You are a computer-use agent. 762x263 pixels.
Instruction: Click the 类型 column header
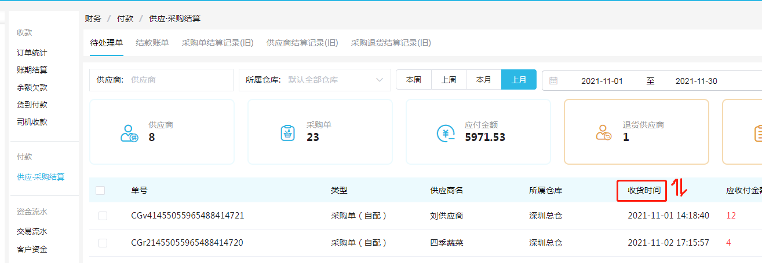click(339, 190)
